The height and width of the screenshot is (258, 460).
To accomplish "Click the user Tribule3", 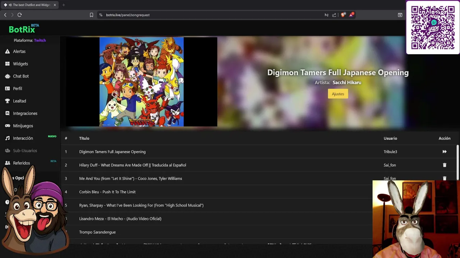I will 390,152.
